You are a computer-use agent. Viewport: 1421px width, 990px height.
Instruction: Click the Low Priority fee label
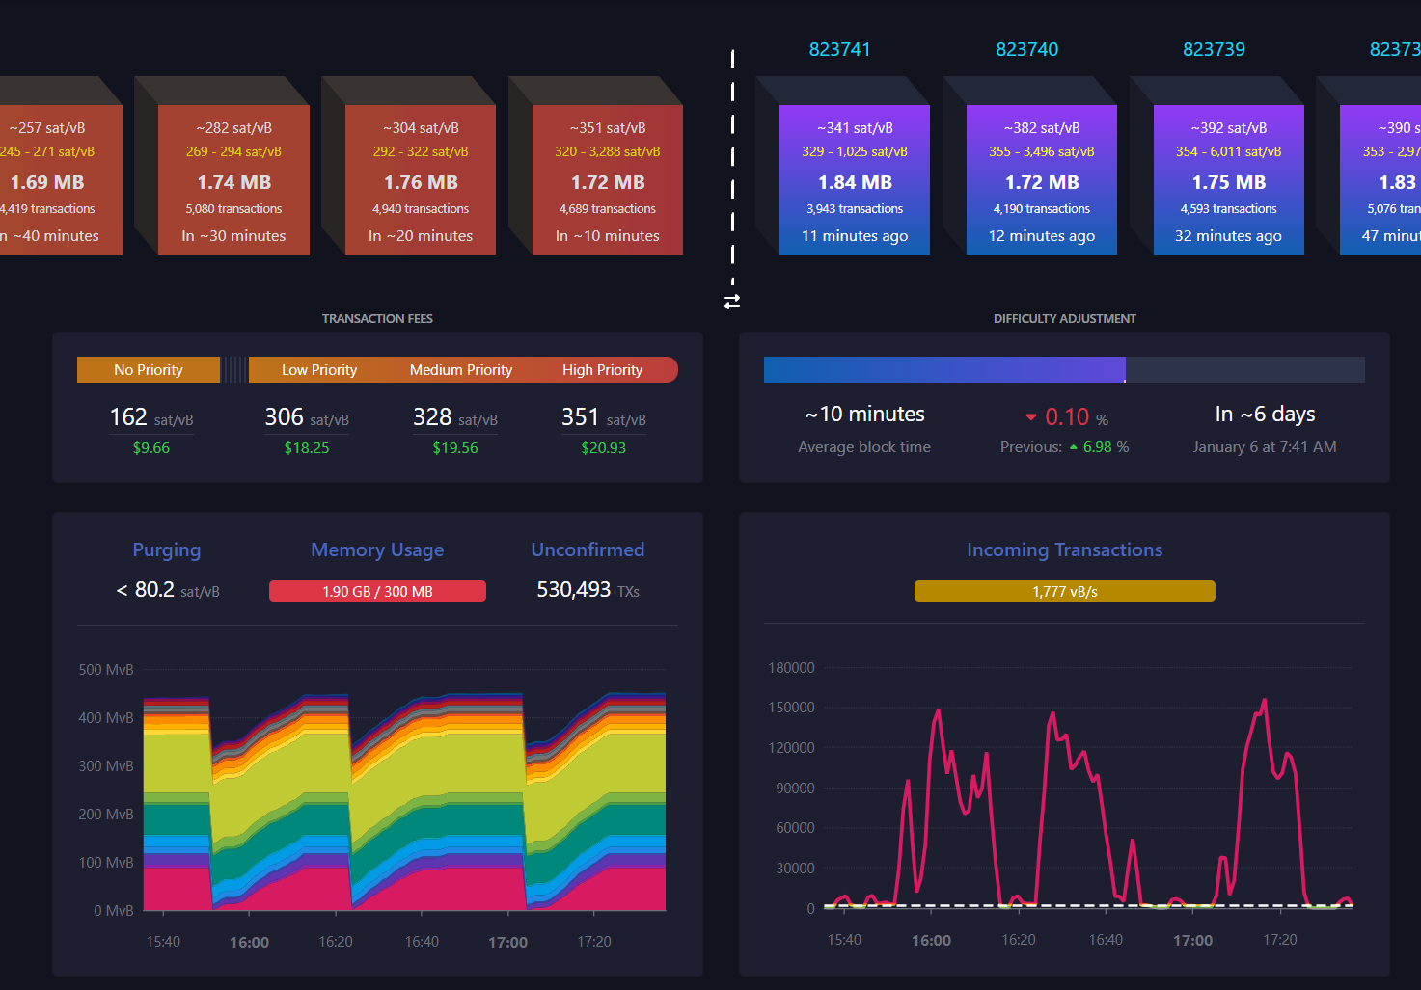(319, 370)
